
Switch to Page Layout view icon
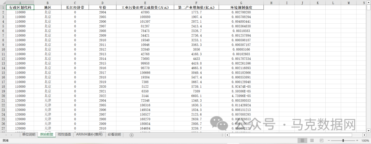pos(312,141)
